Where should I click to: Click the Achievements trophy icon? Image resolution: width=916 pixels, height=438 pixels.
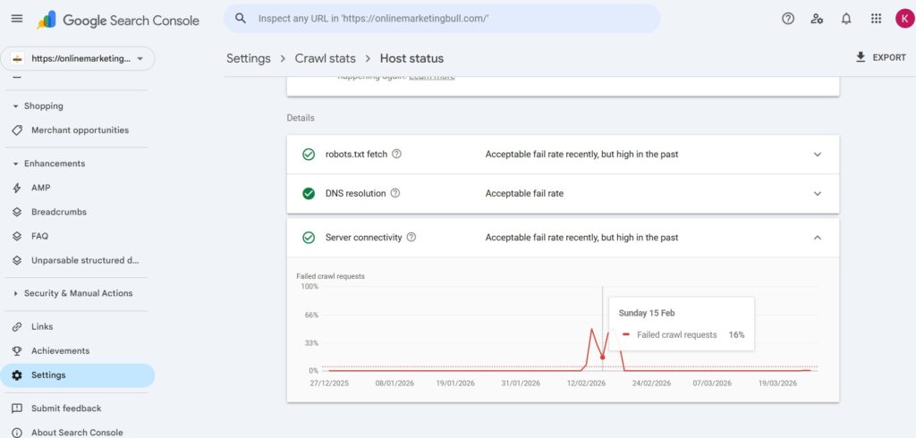pyautogui.click(x=17, y=351)
